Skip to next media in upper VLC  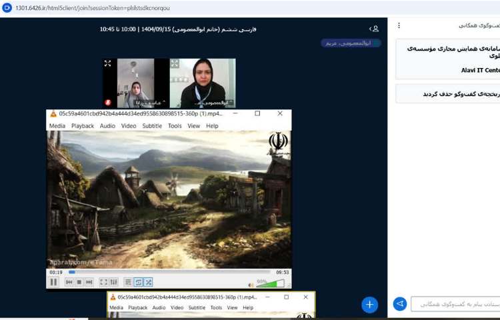pos(89,282)
